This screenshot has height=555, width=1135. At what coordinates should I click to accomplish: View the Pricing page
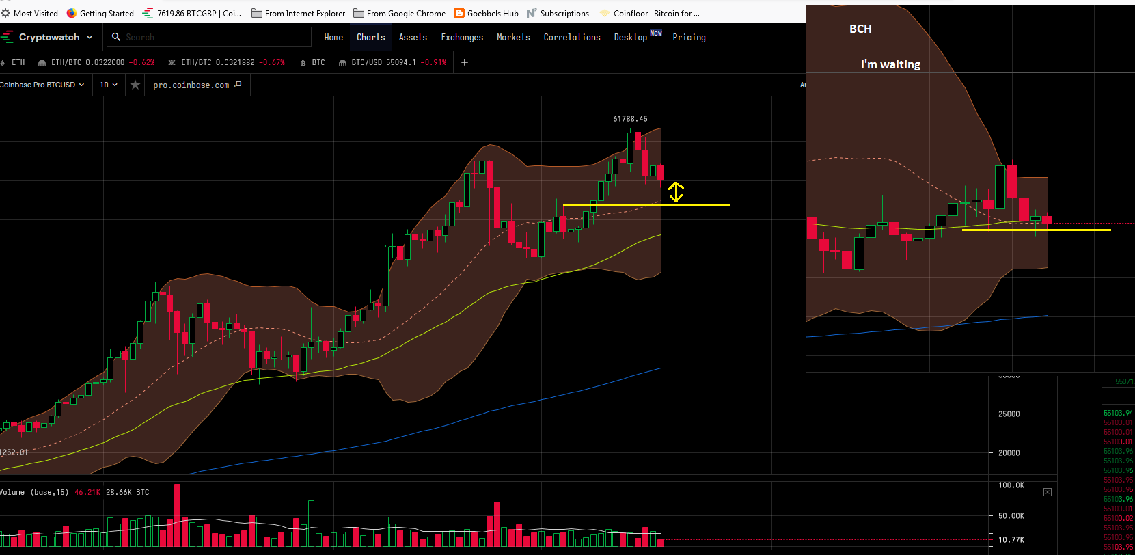pyautogui.click(x=689, y=37)
